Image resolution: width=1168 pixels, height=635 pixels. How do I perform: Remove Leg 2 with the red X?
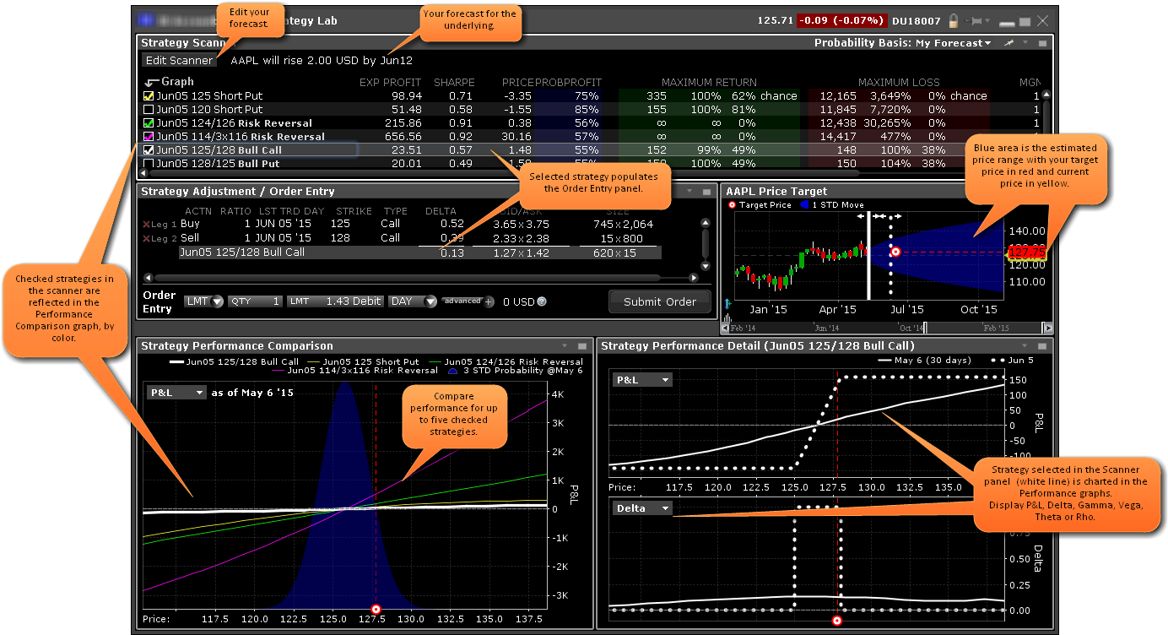(147, 238)
